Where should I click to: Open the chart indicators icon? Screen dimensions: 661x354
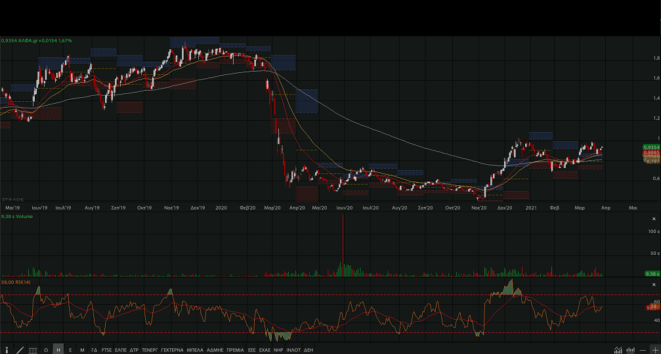[x=618, y=350]
